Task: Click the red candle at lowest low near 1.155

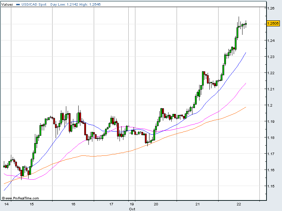Action: point(22,173)
